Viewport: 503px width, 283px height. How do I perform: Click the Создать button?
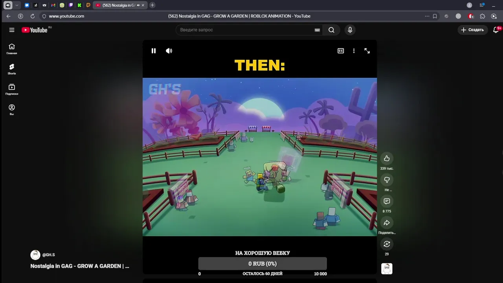coord(473,30)
